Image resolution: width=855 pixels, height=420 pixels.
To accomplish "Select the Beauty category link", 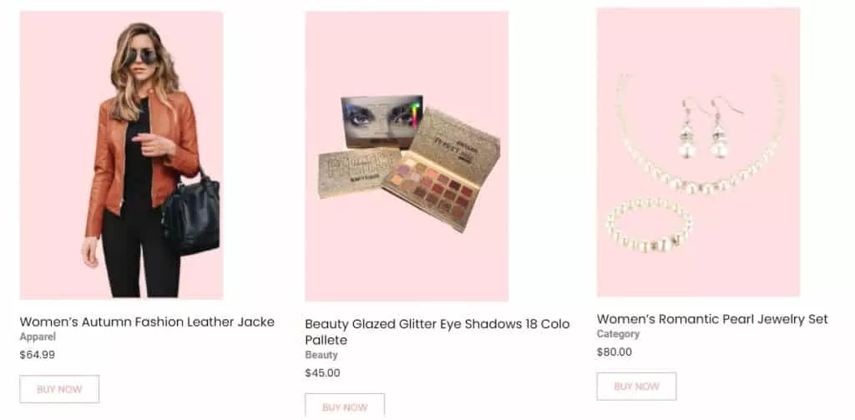I will pyautogui.click(x=321, y=356).
